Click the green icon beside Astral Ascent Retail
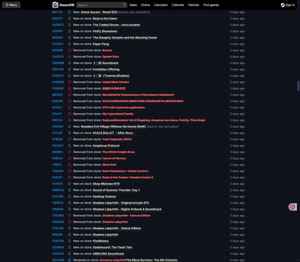Viewport: 300px width, 262px height. [x=70, y=12]
